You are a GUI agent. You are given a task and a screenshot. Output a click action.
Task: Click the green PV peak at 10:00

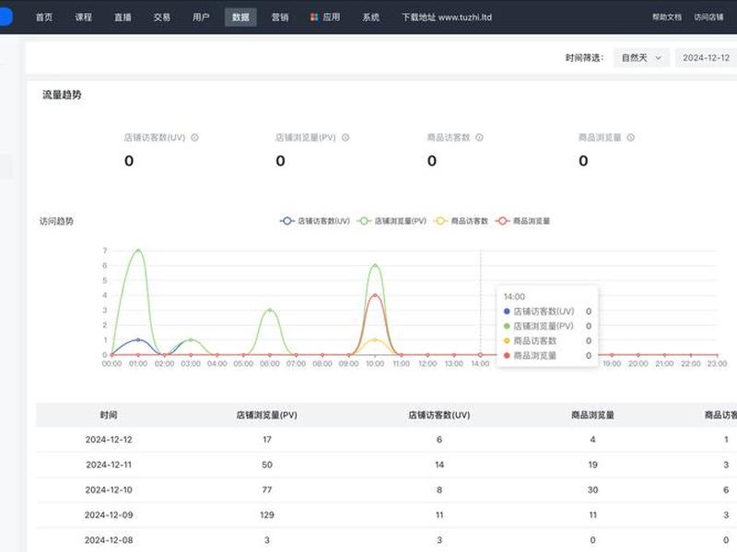point(375,265)
